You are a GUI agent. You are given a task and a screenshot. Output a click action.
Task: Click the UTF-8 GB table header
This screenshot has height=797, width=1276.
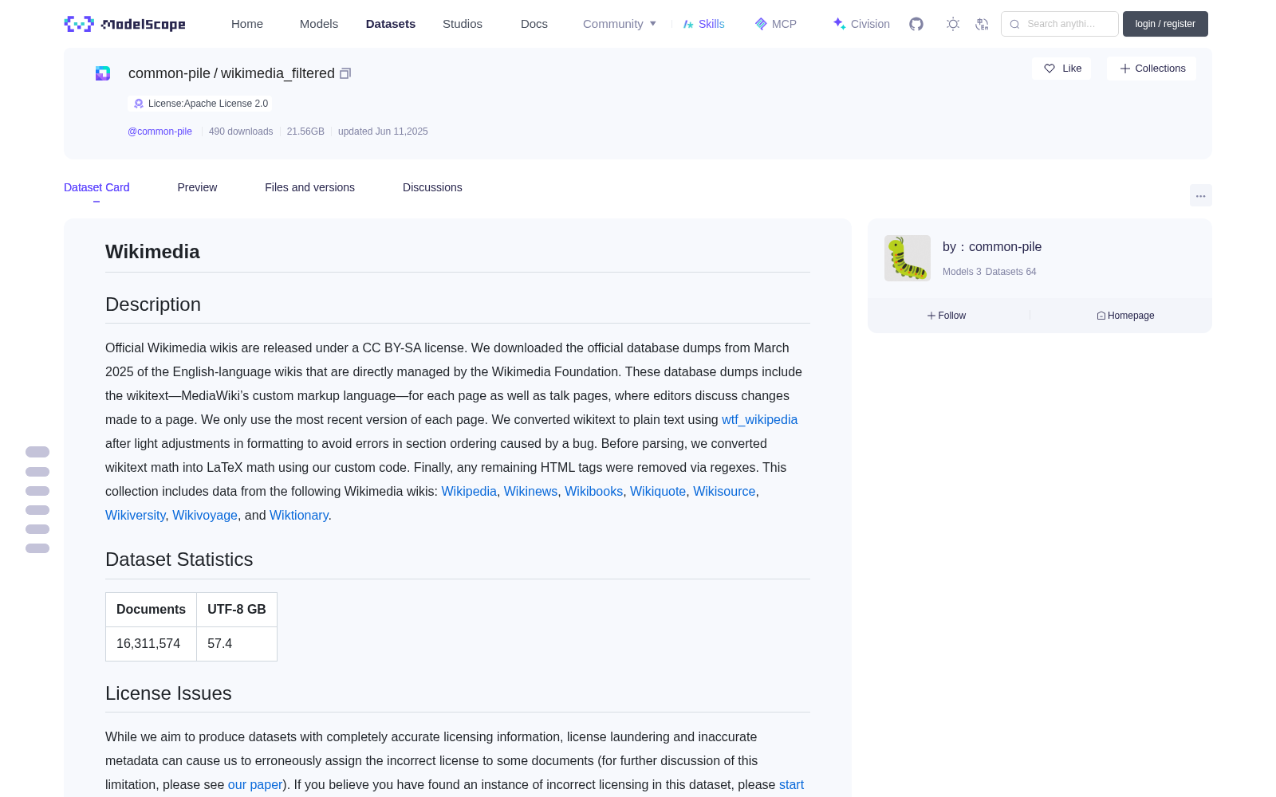pyautogui.click(x=237, y=610)
